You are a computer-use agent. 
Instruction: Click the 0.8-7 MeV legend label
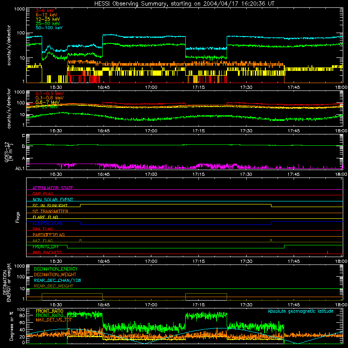pos(47,102)
